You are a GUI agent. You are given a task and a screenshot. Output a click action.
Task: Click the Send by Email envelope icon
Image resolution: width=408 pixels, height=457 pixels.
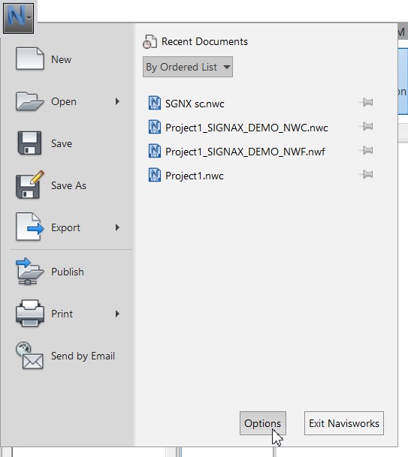click(x=29, y=355)
